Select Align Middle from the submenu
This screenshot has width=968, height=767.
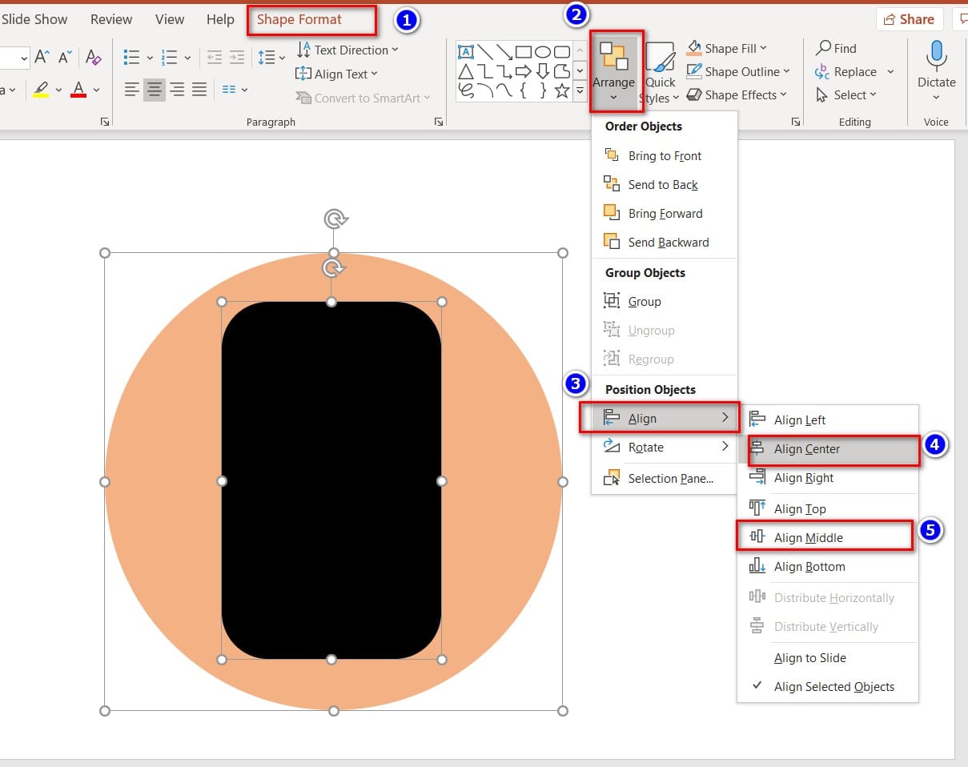click(808, 538)
